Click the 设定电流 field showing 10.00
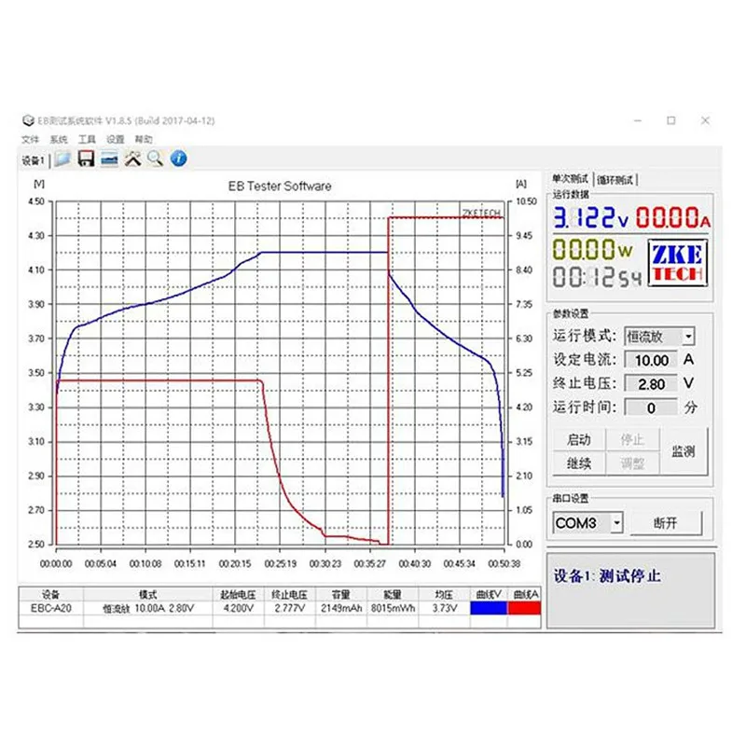The image size is (746, 746). (x=651, y=360)
